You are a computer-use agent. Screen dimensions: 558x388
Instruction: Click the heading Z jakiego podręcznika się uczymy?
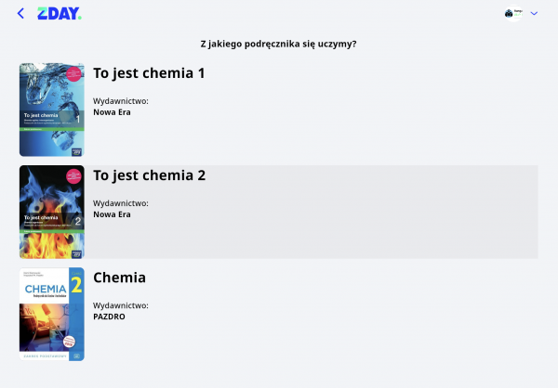click(x=278, y=44)
